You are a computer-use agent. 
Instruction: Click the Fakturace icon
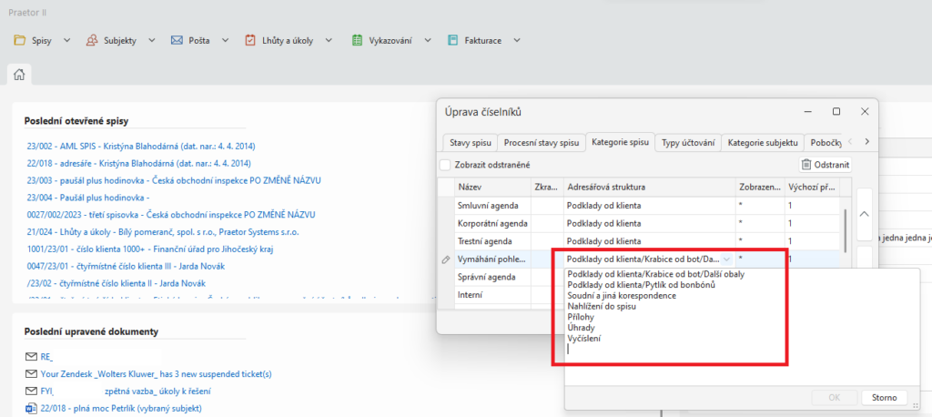click(452, 40)
